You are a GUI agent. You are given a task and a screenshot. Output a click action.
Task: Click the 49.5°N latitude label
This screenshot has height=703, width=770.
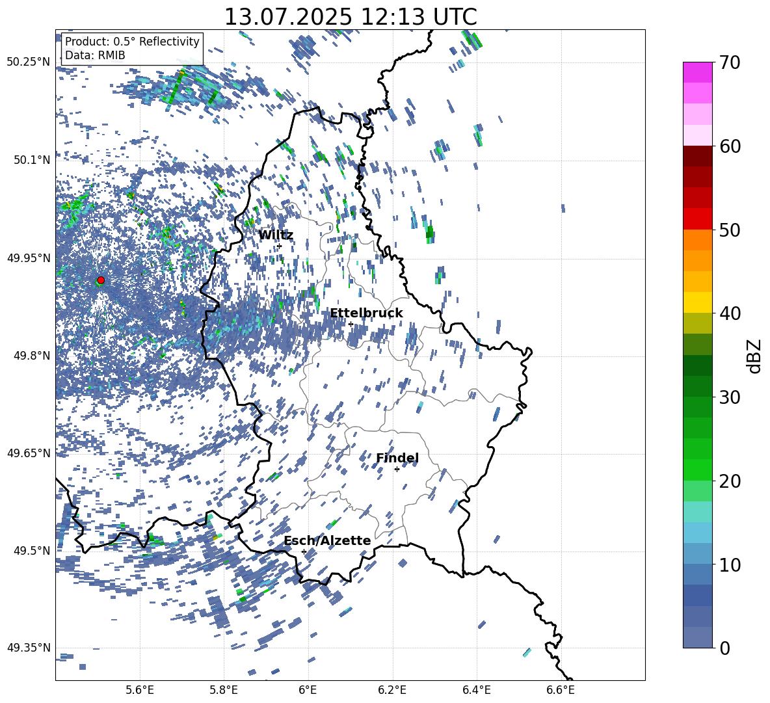click(x=32, y=550)
